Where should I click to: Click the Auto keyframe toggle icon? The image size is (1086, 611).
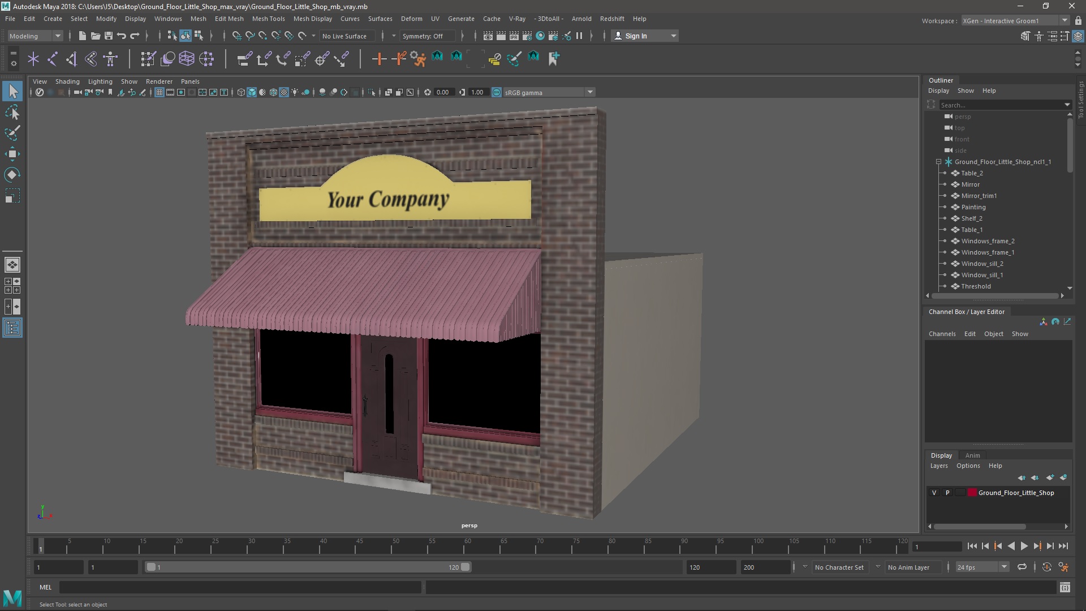(x=1047, y=567)
